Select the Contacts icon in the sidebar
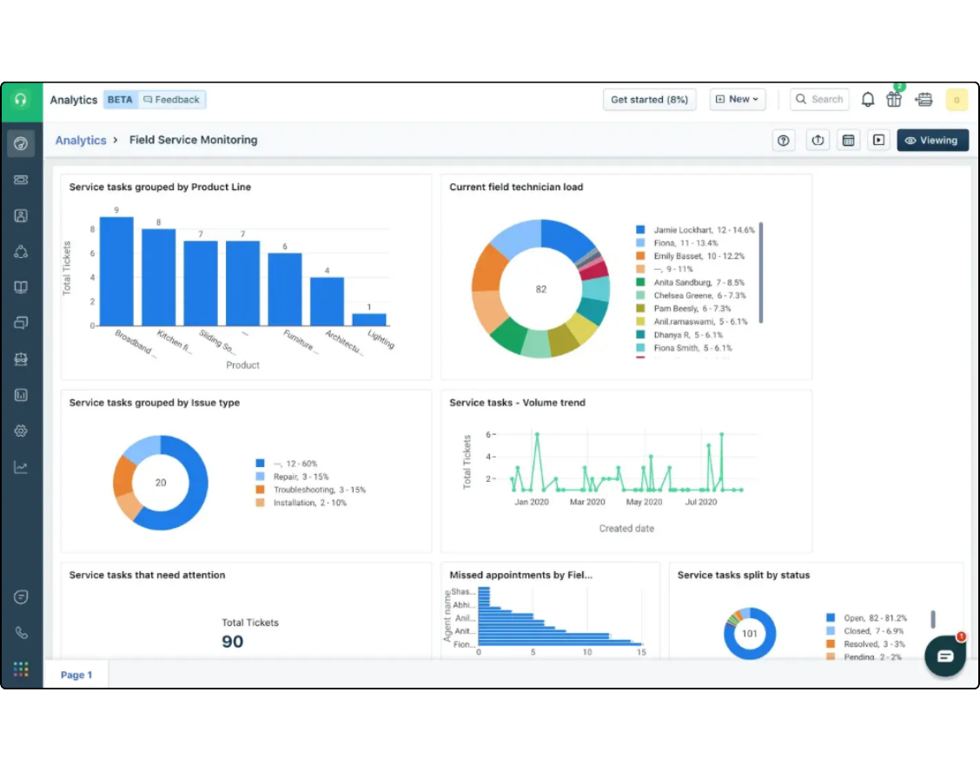This screenshot has width=980, height=771. [21, 215]
